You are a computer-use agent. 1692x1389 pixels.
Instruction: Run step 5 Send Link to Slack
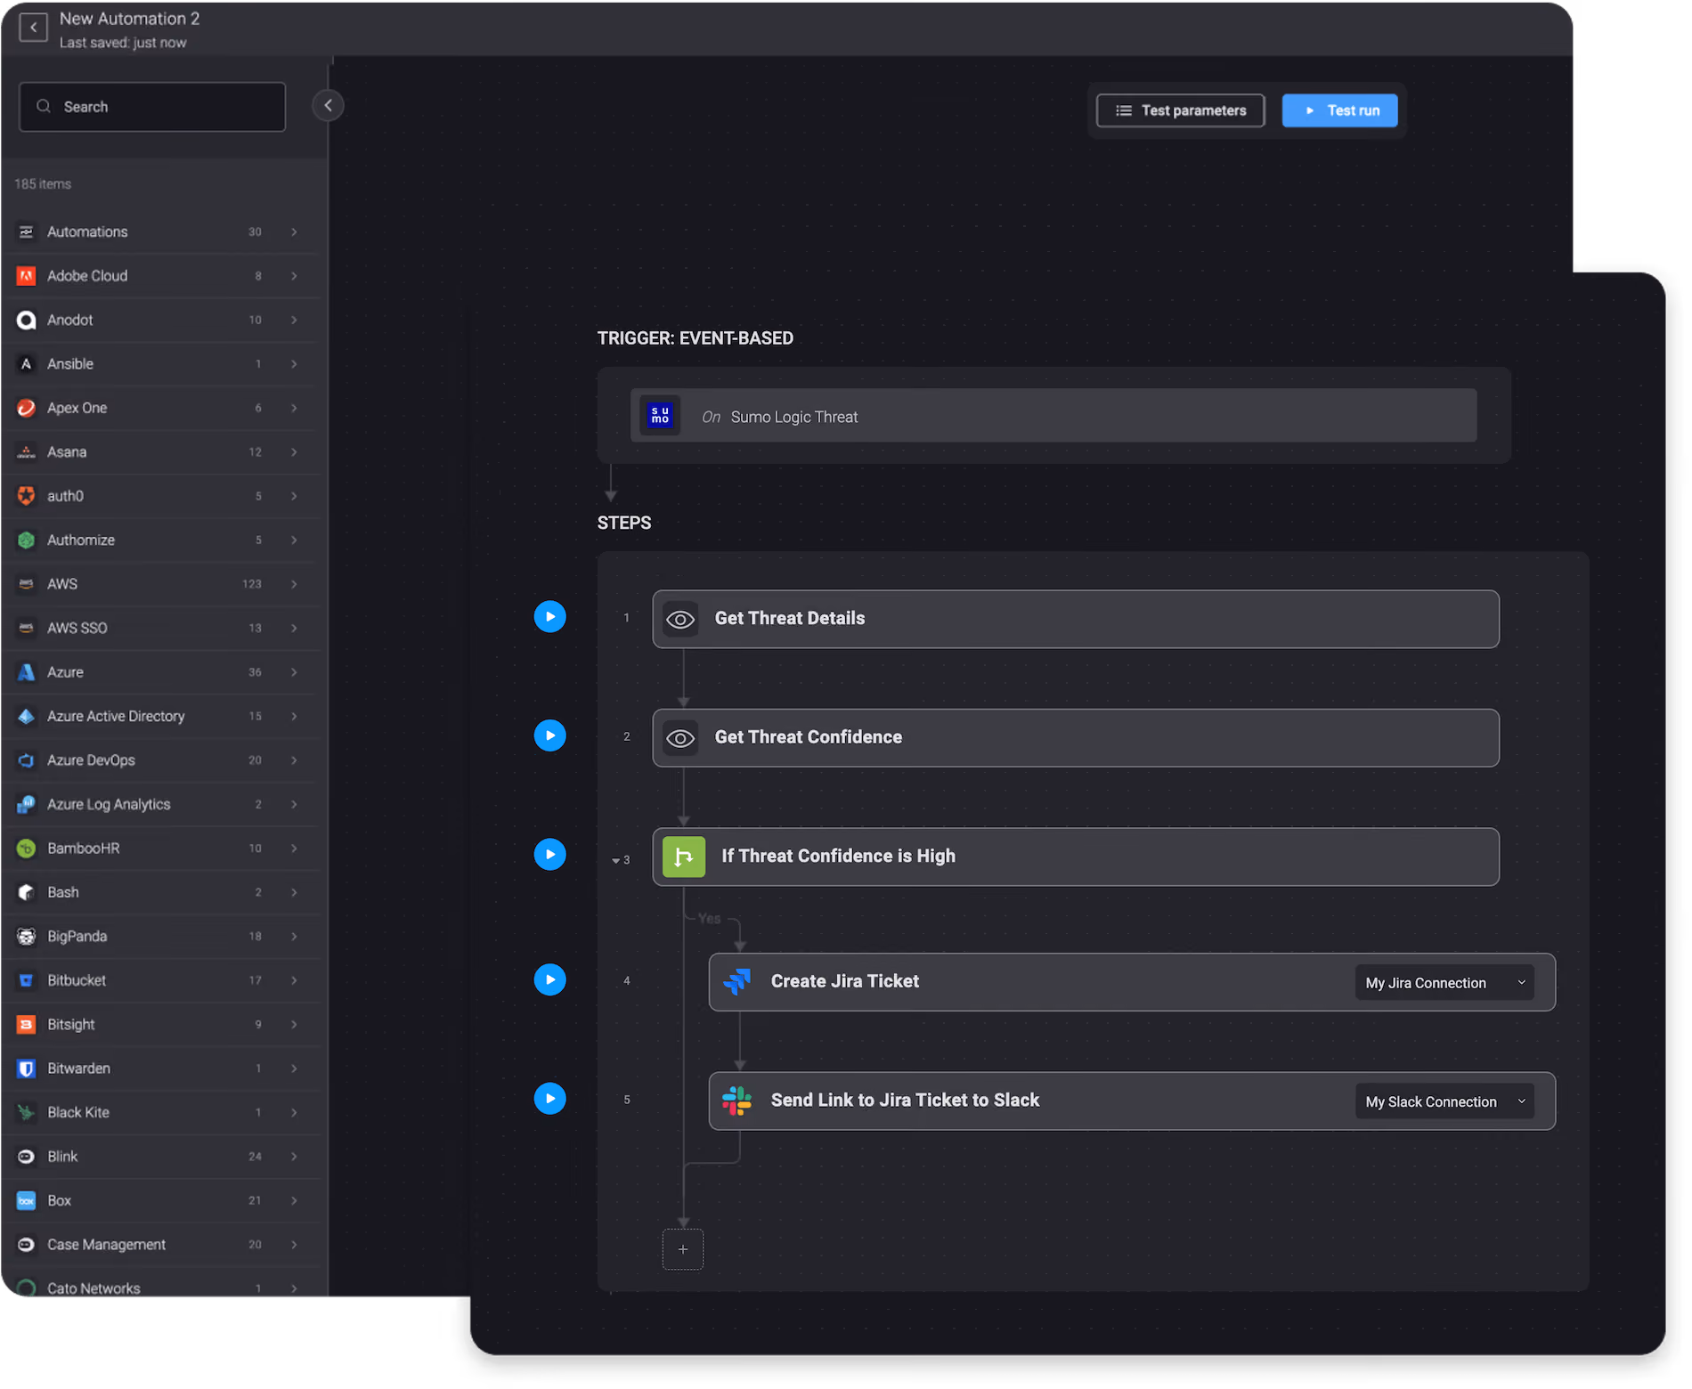click(x=550, y=1099)
